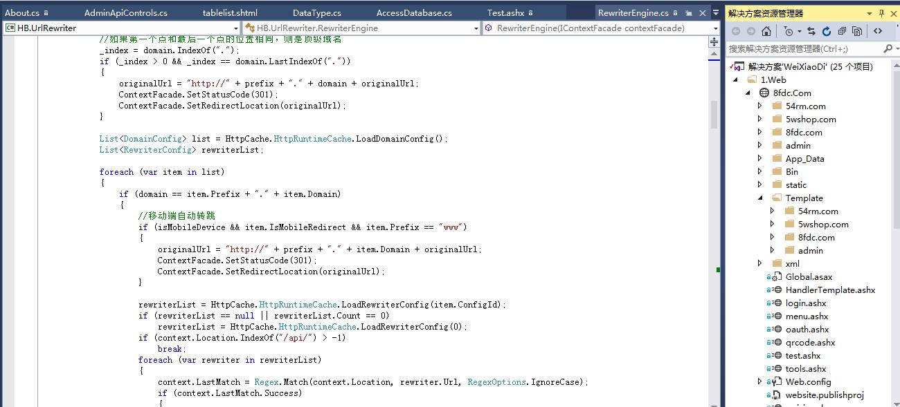Expand the xml folder
900x407 pixels.
tap(759, 263)
